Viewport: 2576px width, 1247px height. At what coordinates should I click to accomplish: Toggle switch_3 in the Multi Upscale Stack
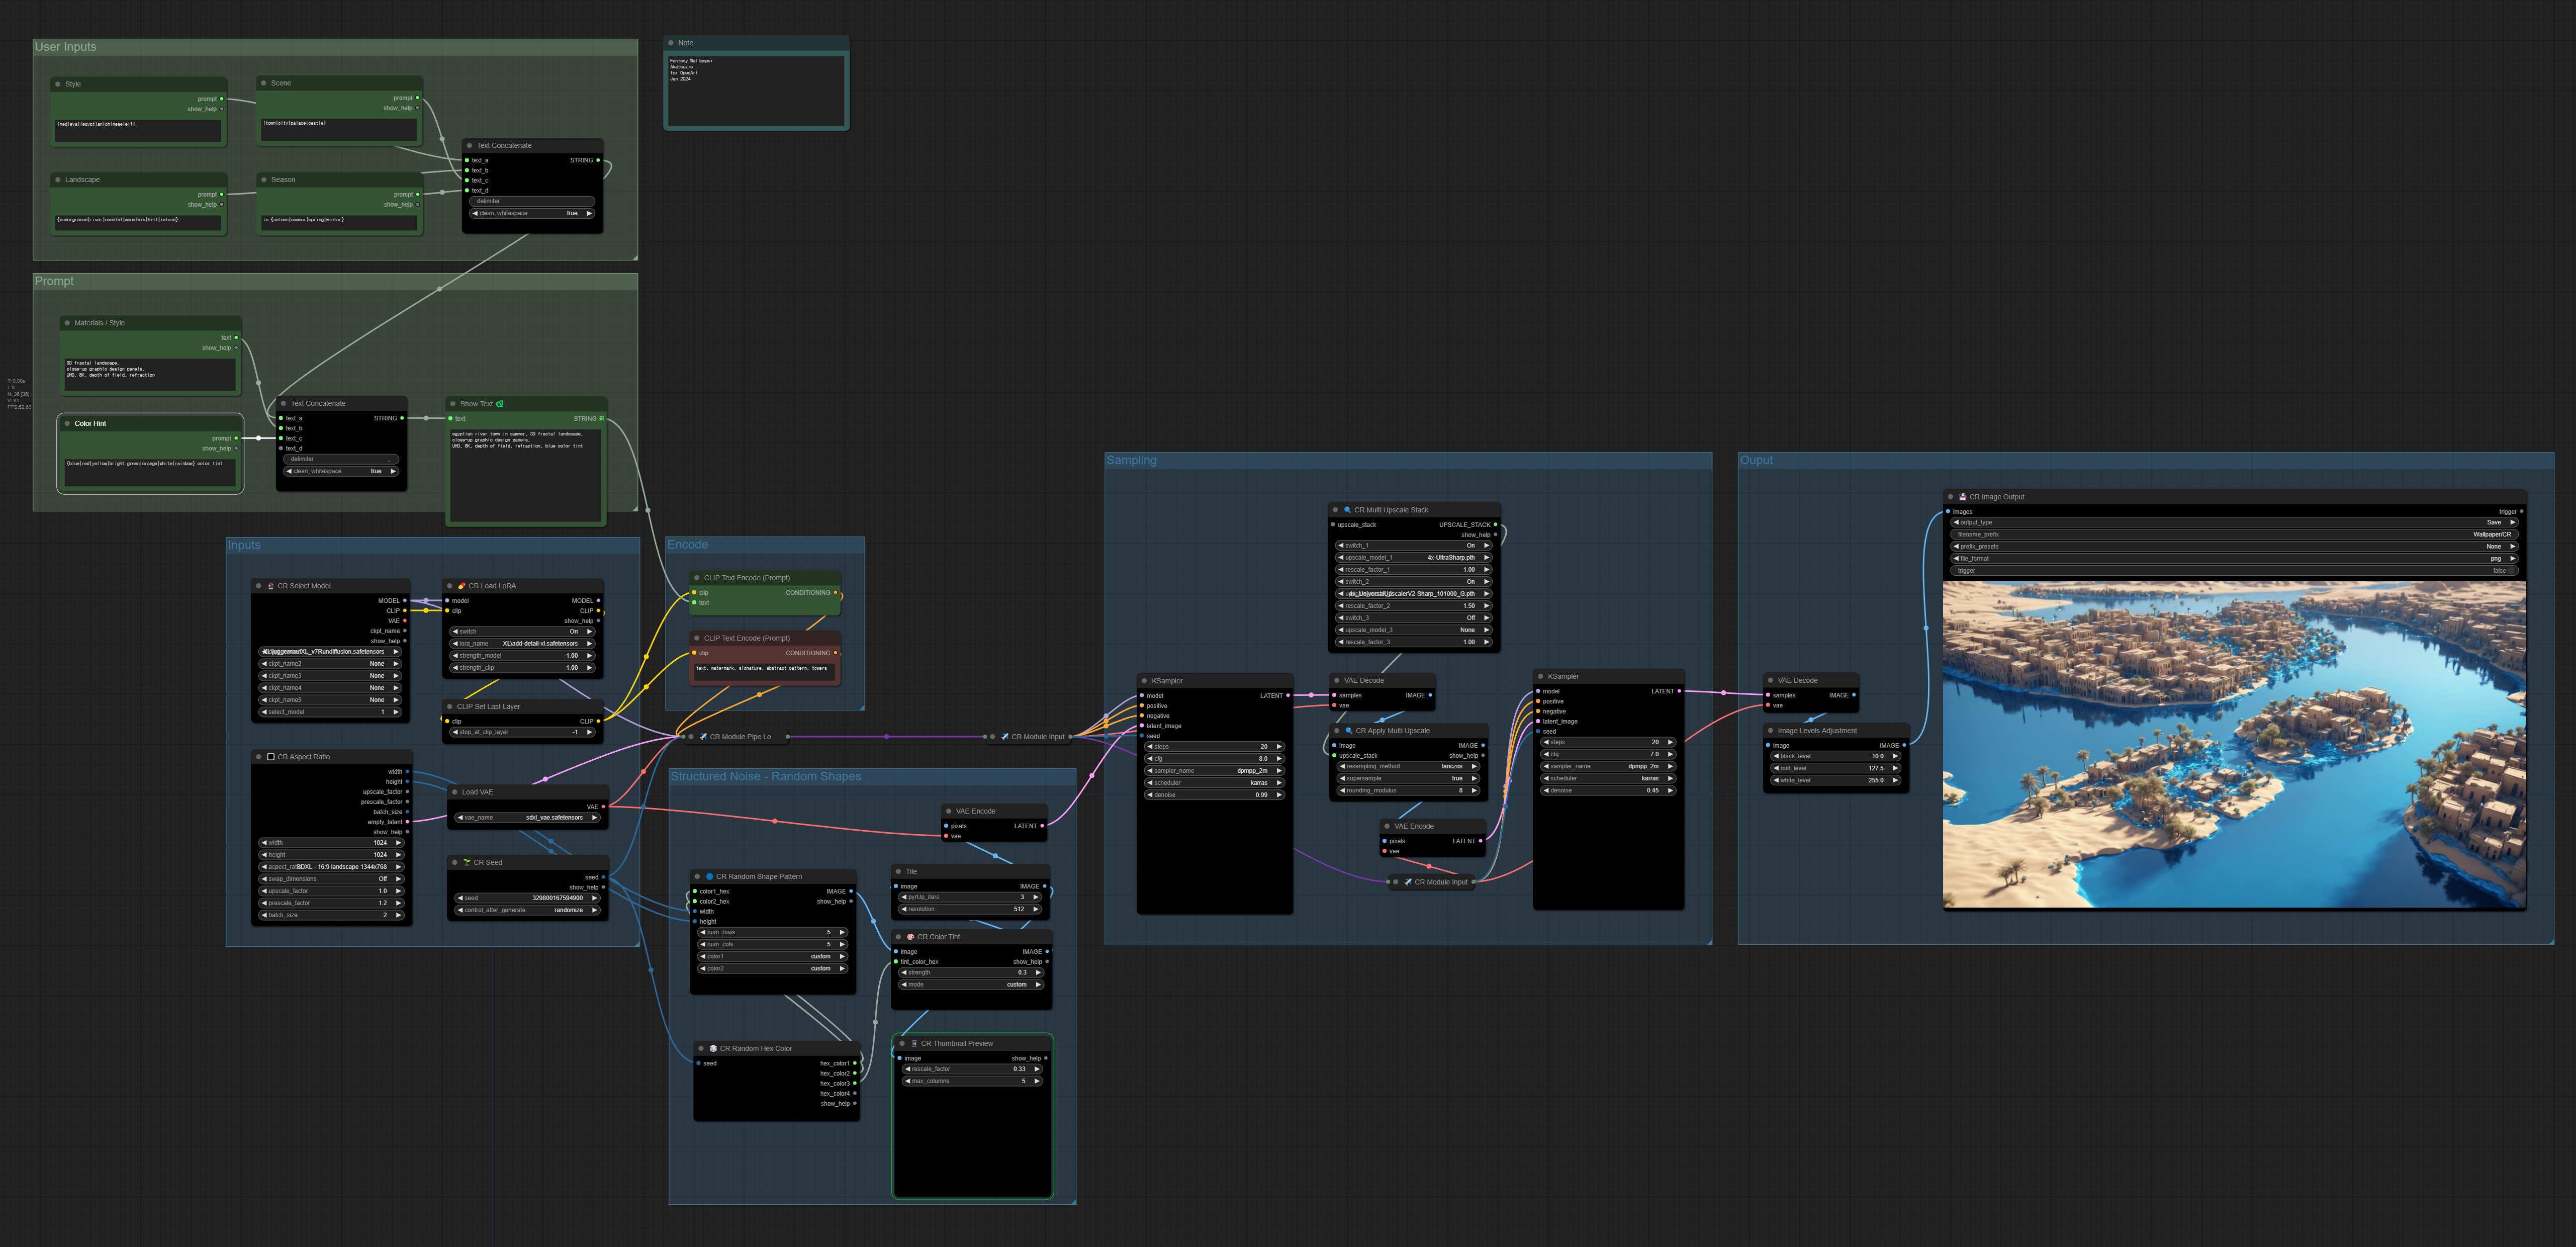[1413, 618]
